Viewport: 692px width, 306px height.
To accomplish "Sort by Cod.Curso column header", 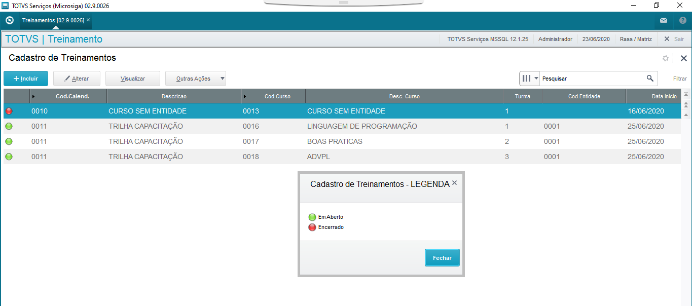I will pyautogui.click(x=273, y=96).
